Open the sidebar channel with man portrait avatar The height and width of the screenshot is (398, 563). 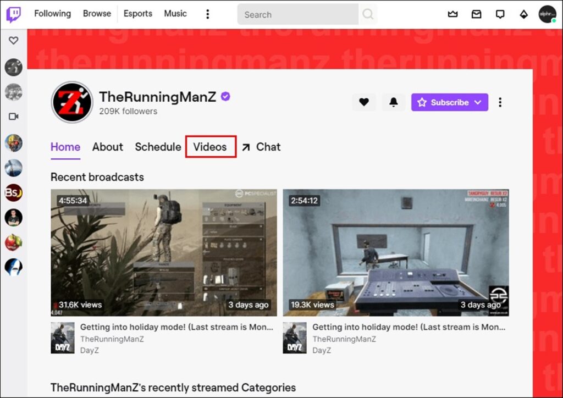click(14, 218)
